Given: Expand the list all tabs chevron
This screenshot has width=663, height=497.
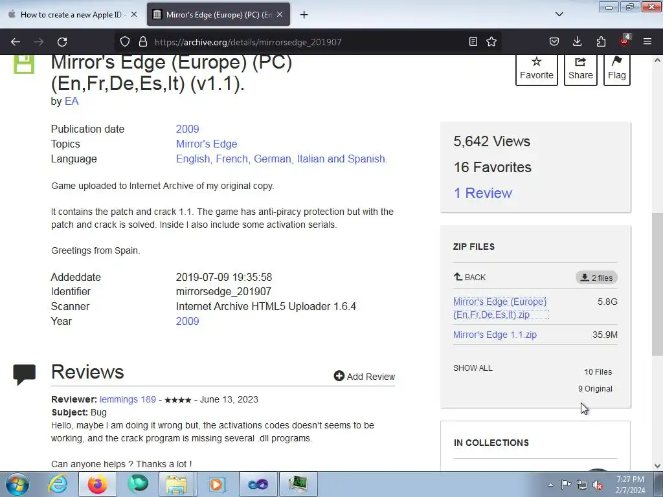Looking at the screenshot, I should 559,14.
